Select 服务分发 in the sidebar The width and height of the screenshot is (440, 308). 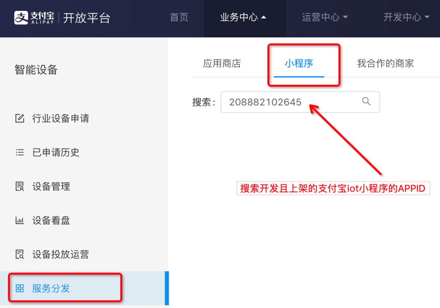[51, 288]
